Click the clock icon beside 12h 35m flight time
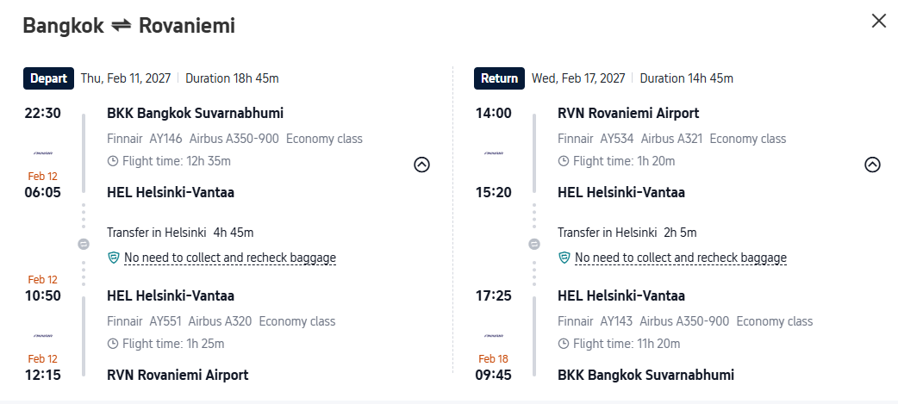This screenshot has height=404, width=898. pos(113,161)
